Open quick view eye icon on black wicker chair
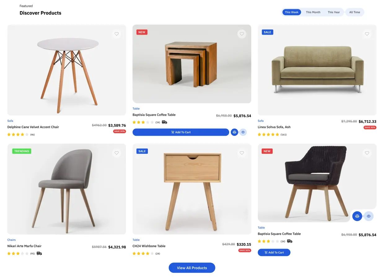This screenshot has height=278, width=384. pyautogui.click(x=369, y=216)
